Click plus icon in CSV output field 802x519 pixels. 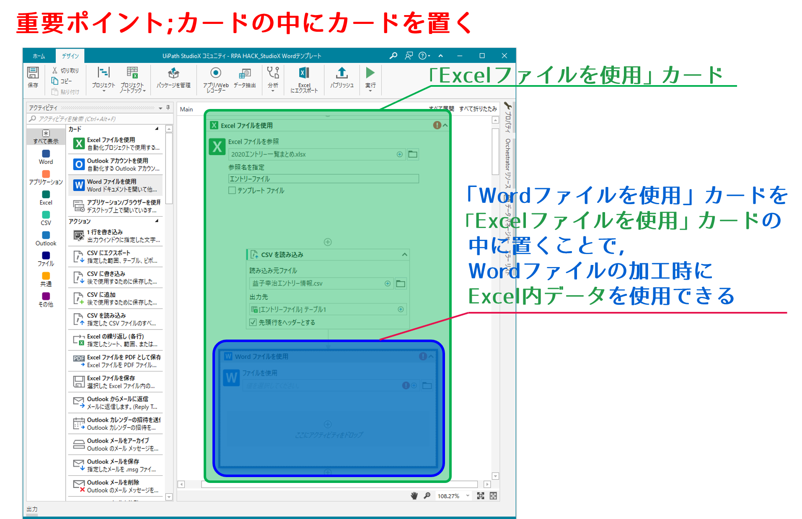point(401,309)
